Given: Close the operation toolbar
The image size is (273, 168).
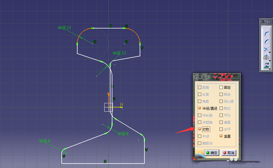Looking at the screenshot, I should pos(269,22).
